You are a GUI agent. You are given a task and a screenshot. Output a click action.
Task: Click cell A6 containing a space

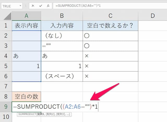coord(26,76)
